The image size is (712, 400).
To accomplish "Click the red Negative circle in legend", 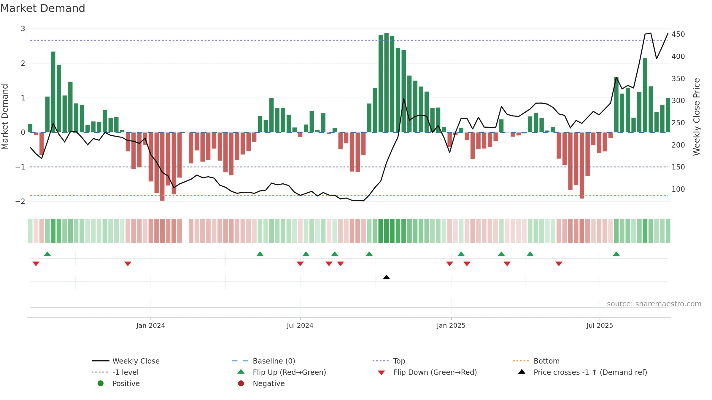I will pyautogui.click(x=241, y=383).
